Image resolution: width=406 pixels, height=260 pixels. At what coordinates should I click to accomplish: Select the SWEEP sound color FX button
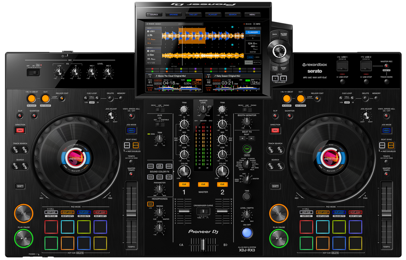tap(169, 166)
